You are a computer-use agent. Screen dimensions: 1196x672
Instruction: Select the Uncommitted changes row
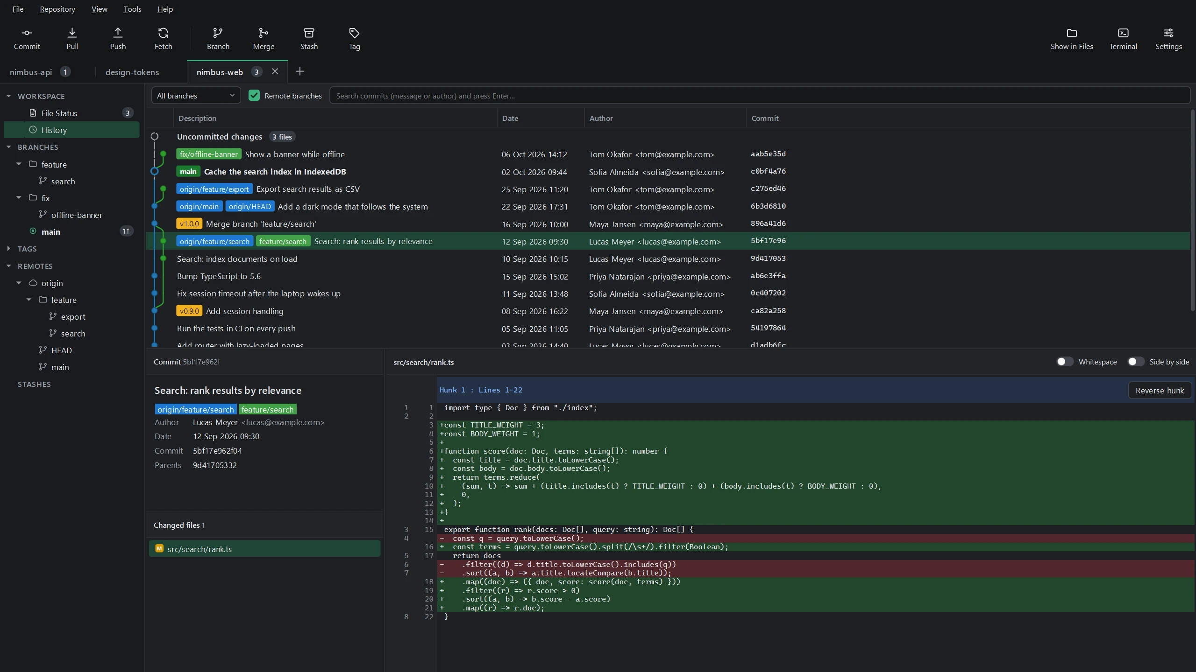(x=668, y=136)
